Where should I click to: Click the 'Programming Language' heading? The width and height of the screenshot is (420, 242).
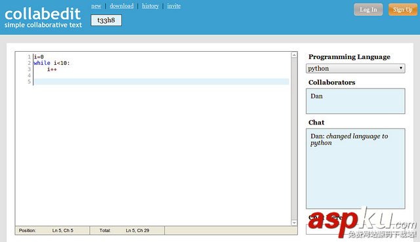(349, 57)
